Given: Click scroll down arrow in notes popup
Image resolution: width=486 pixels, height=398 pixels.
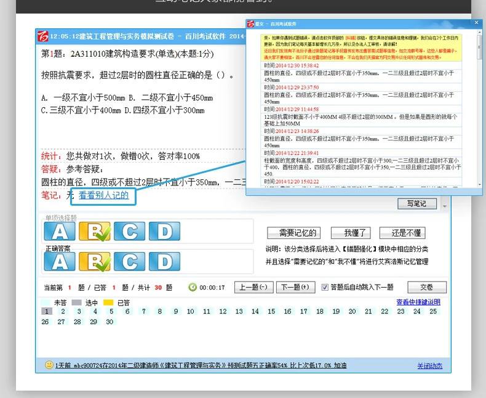Looking at the screenshot, I should click(x=479, y=185).
